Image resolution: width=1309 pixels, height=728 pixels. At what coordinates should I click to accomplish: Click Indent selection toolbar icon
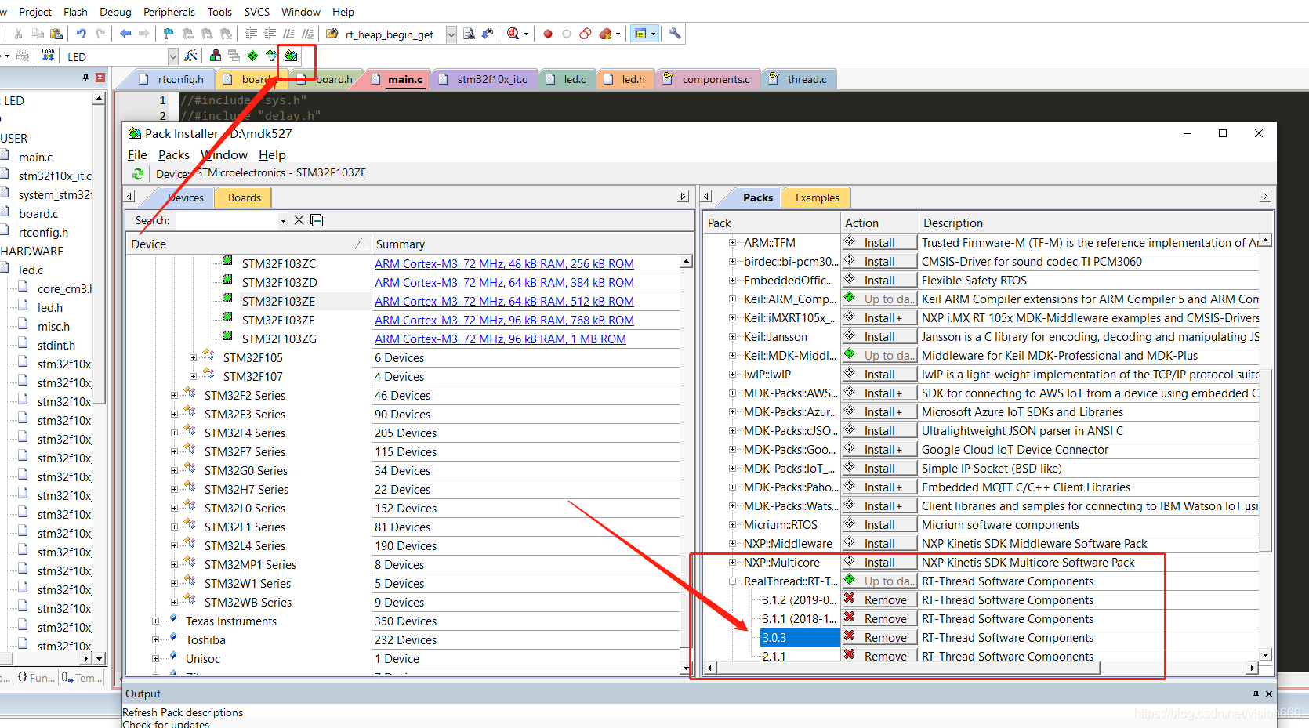point(251,34)
